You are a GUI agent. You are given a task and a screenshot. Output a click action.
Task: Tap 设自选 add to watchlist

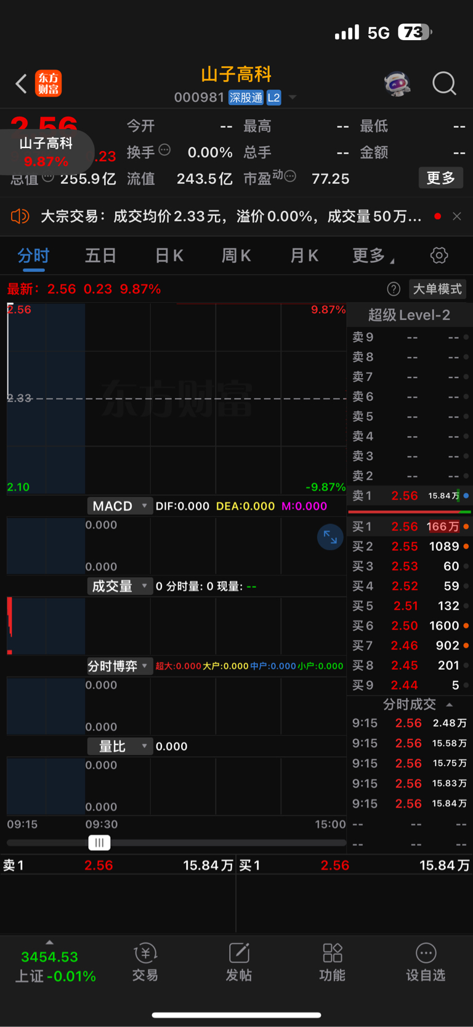[426, 962]
